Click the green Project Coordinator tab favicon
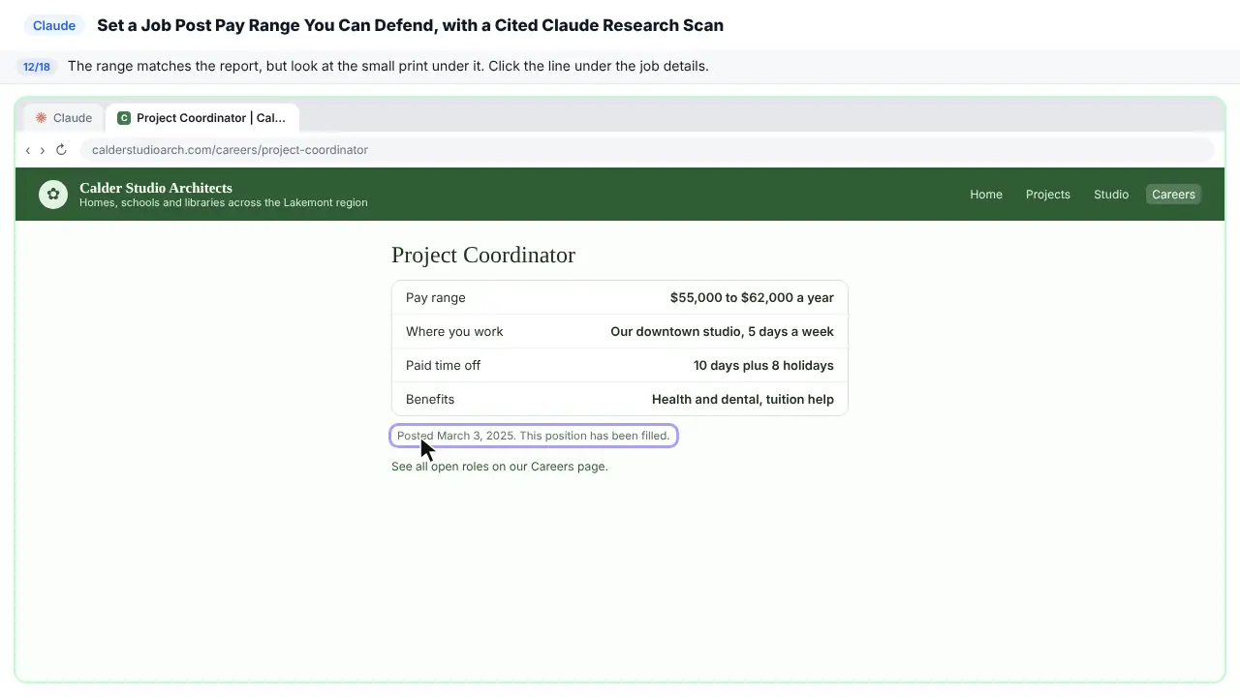The width and height of the screenshot is (1240, 697). [124, 118]
